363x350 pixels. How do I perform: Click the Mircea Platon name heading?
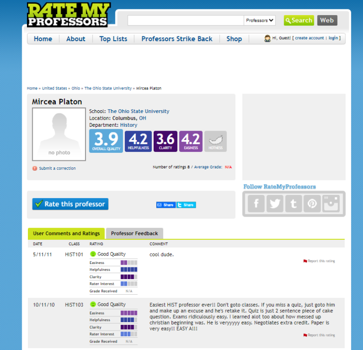pyautogui.click(x=57, y=102)
